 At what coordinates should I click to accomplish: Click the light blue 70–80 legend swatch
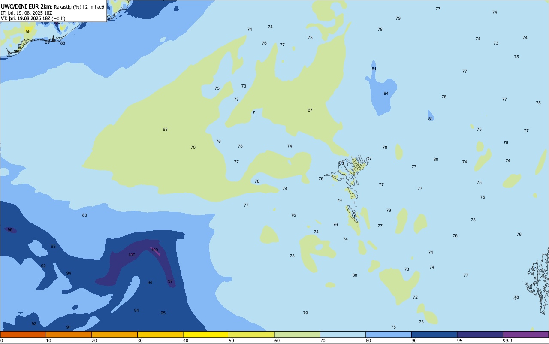coord(343,334)
